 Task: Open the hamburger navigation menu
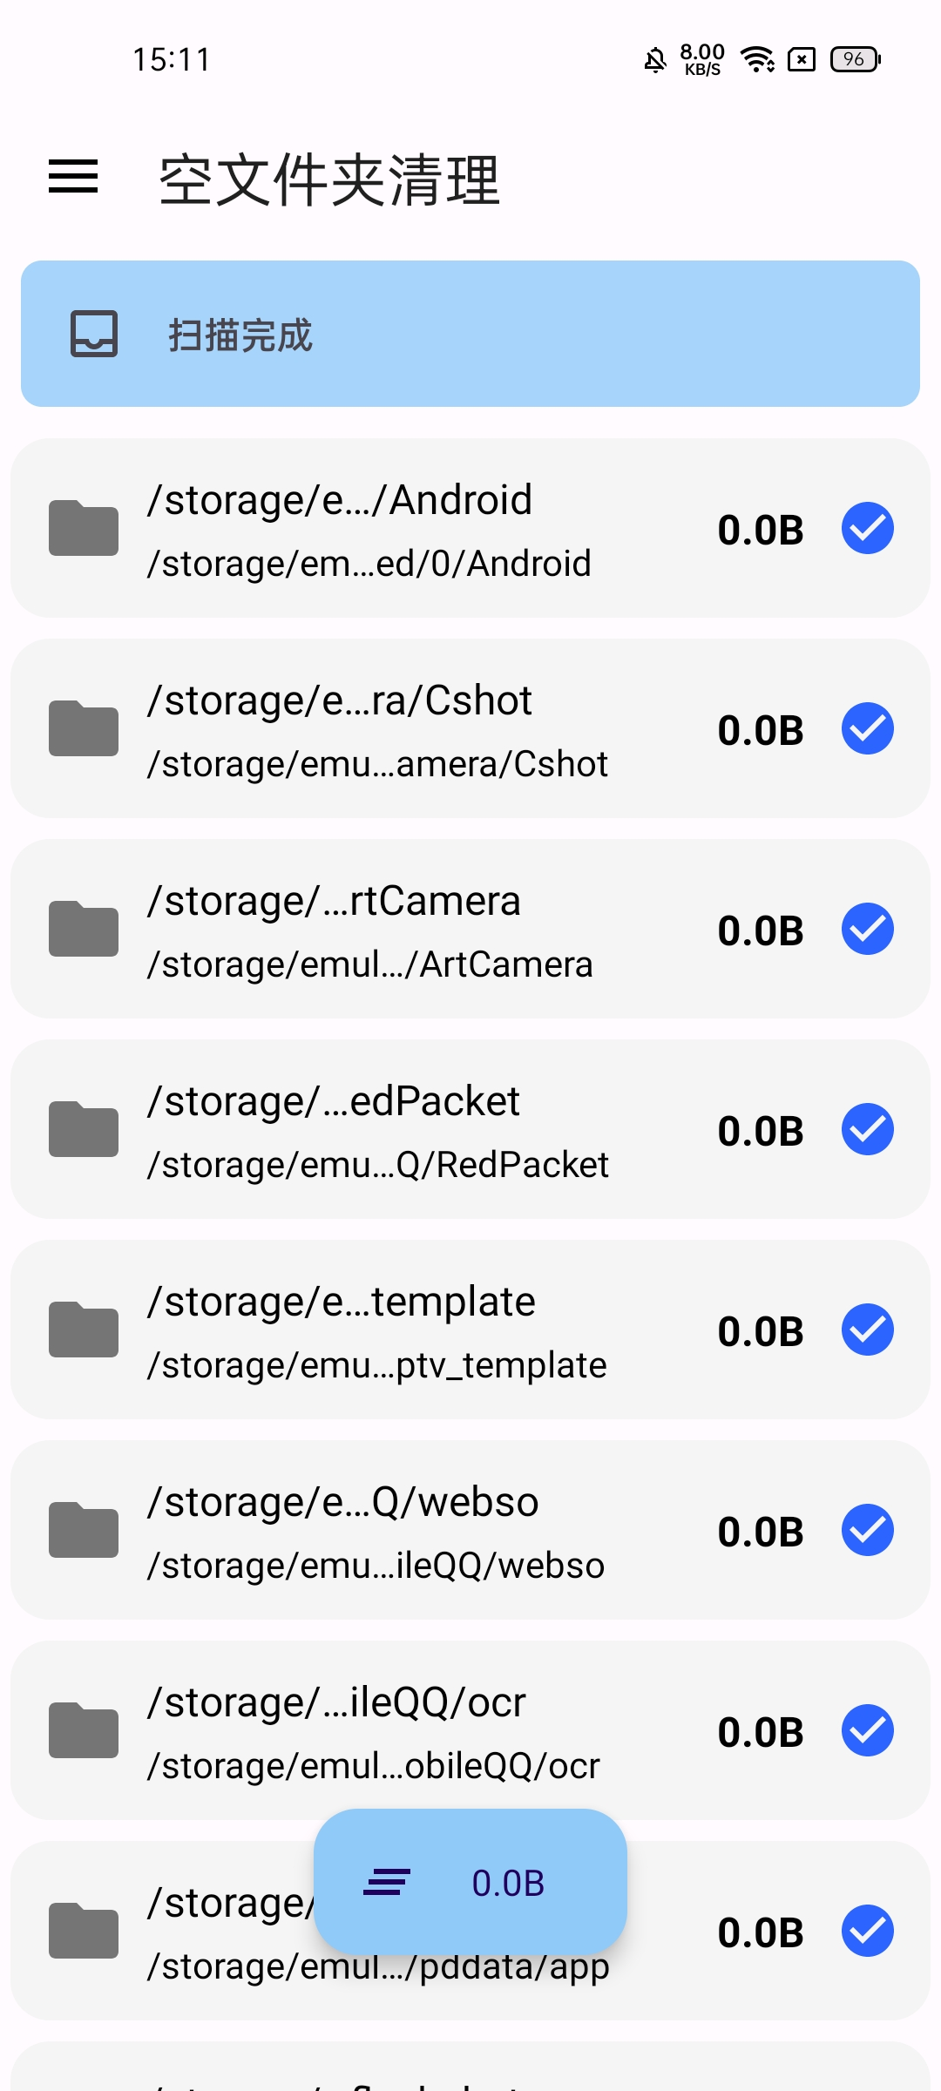coord(73,177)
